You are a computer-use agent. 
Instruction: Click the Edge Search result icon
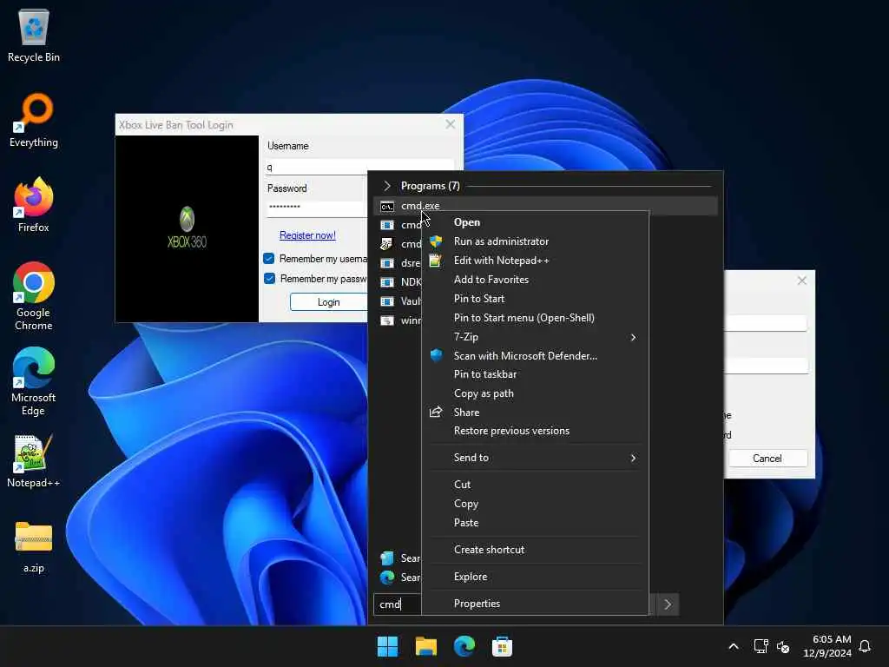pos(387,578)
